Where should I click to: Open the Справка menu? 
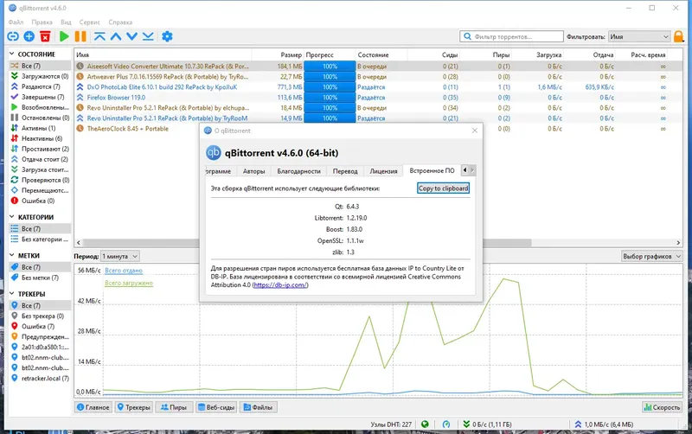pyautogui.click(x=120, y=22)
